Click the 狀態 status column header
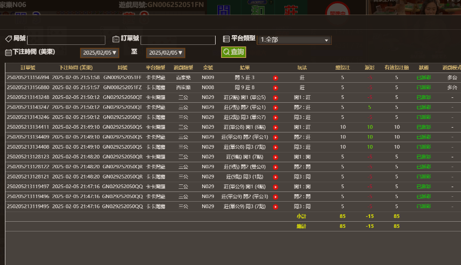The height and width of the screenshot is (265, 461). coord(424,68)
